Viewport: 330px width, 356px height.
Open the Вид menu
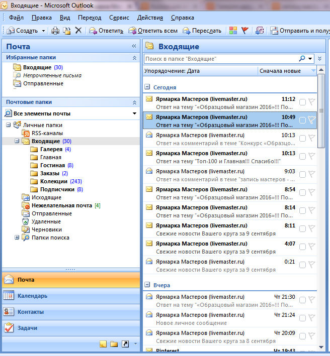(x=65, y=18)
